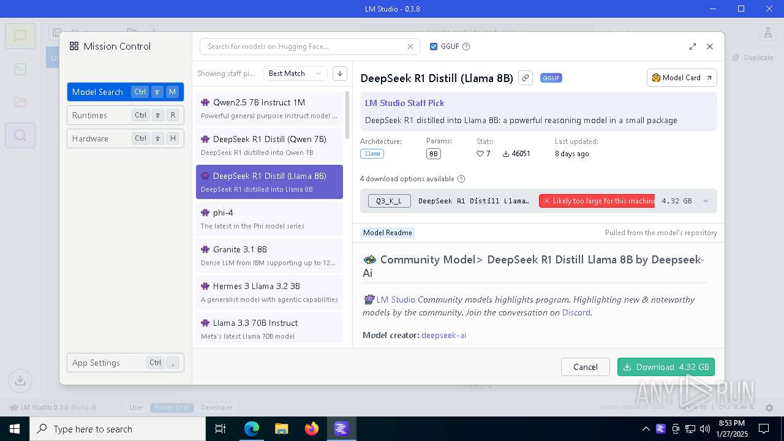Expand the Mission Control dialog to fullscreen

coord(693,47)
